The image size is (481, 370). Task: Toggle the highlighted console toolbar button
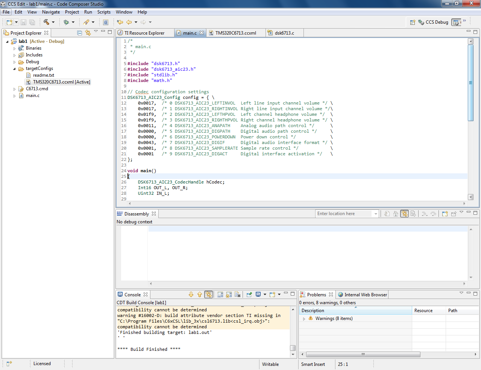(x=208, y=294)
